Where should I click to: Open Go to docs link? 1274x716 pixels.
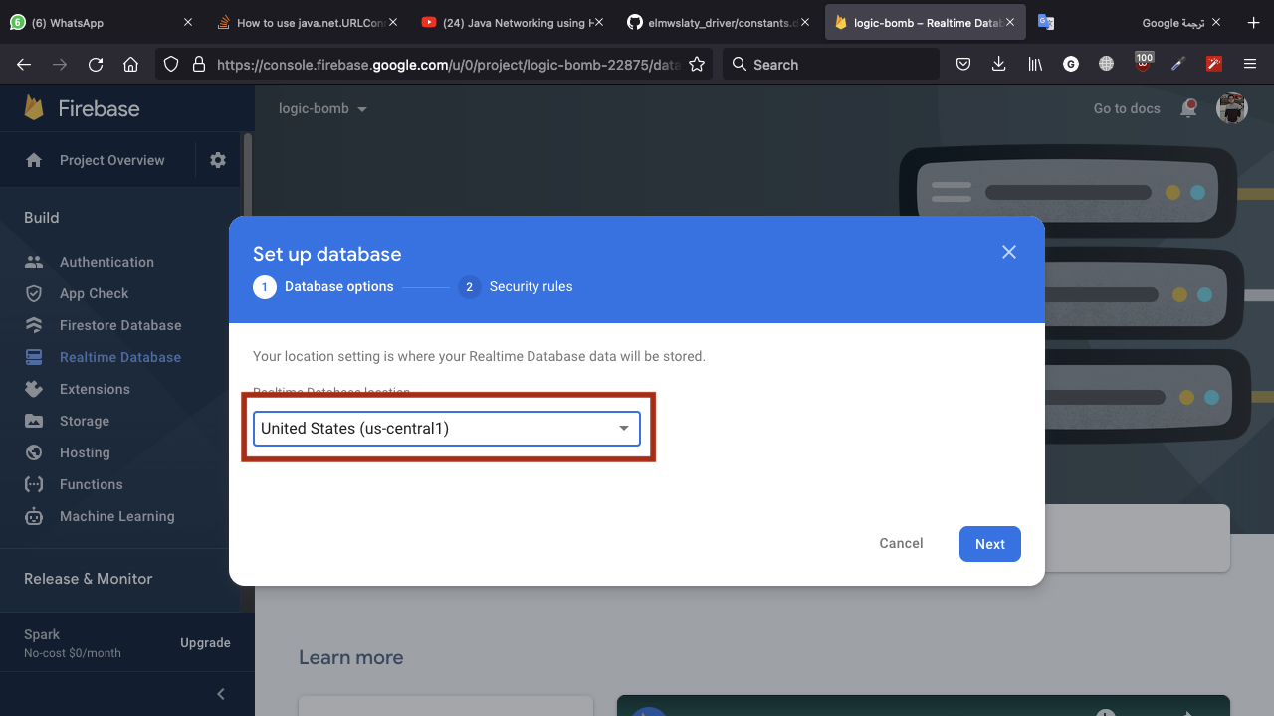(x=1127, y=108)
